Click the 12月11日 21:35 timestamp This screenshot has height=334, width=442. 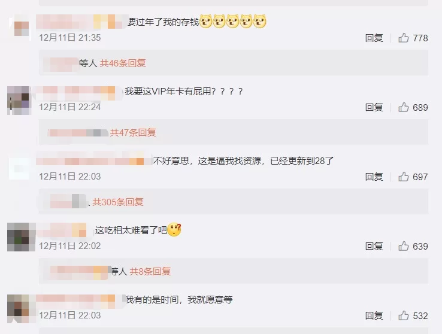pyautogui.click(x=70, y=38)
